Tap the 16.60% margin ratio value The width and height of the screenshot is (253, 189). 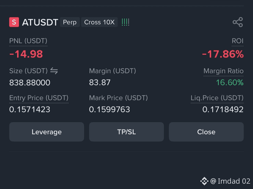(229, 82)
